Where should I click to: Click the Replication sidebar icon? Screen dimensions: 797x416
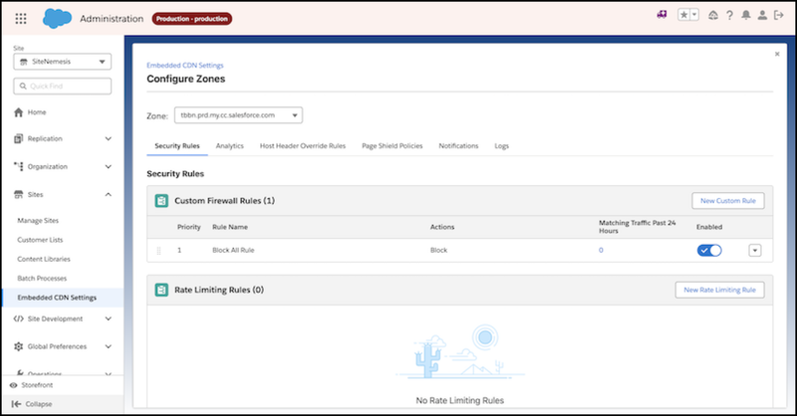(19, 138)
